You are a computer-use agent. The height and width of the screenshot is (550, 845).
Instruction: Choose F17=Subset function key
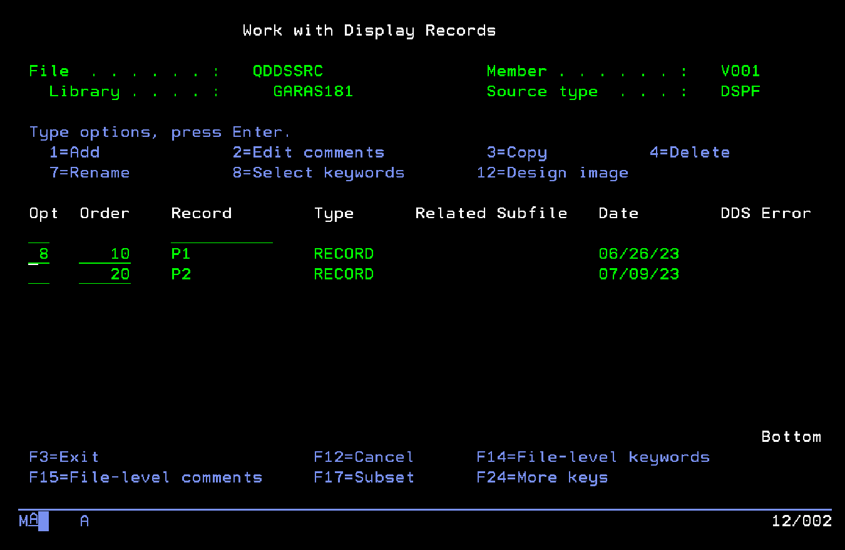tap(364, 477)
